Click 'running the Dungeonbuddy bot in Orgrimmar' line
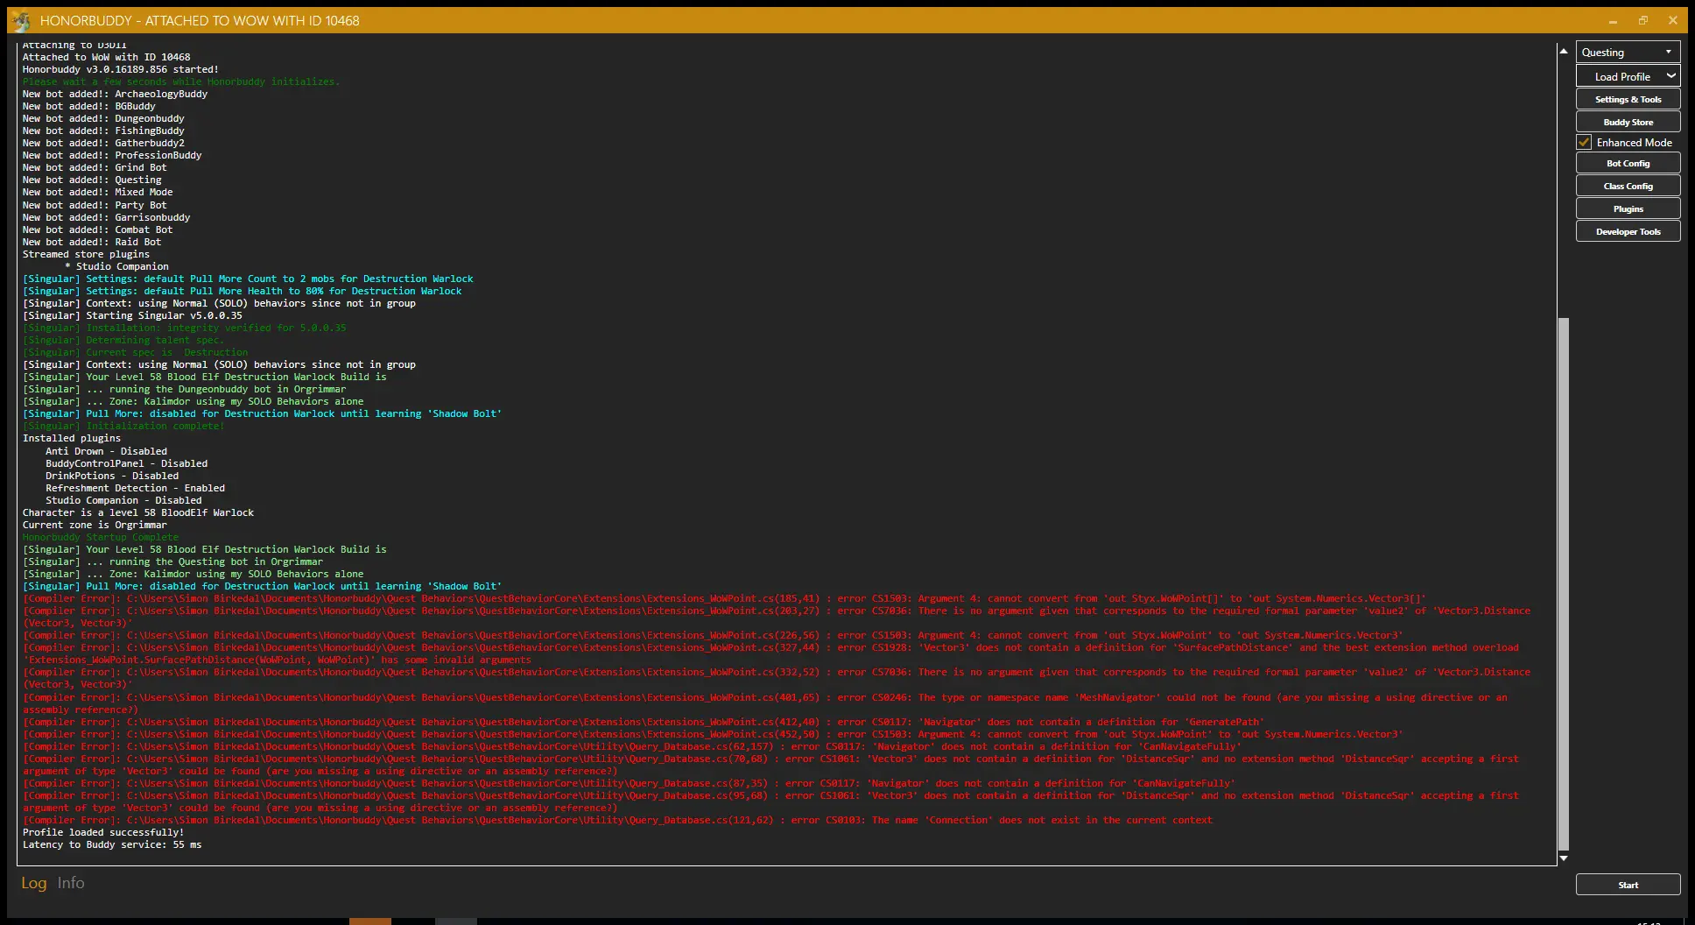Screen dimensions: 1695x925 (184, 389)
